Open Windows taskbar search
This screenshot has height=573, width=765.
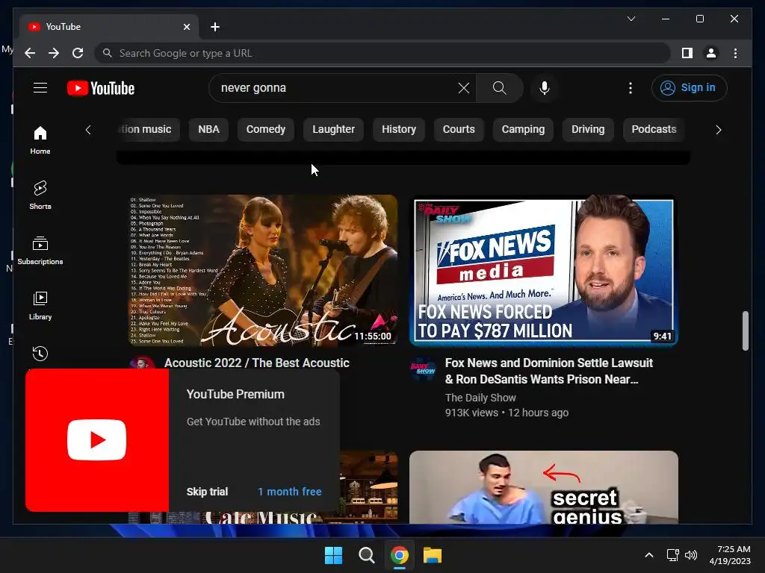(x=366, y=555)
